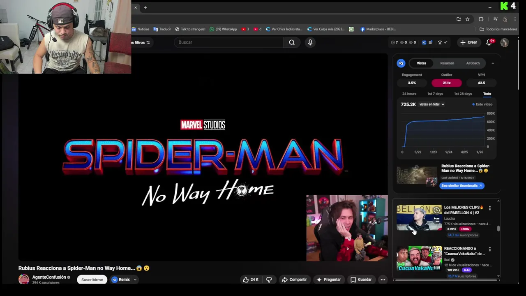Click the VidIQ logo in analytics panel
The width and height of the screenshot is (526, 296).
click(401, 63)
